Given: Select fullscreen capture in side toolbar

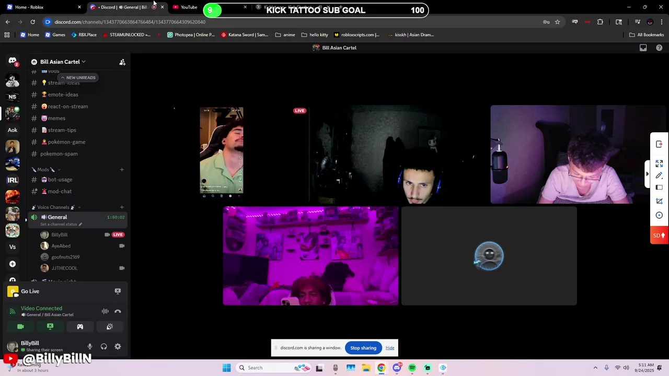Looking at the screenshot, I should click(659, 163).
